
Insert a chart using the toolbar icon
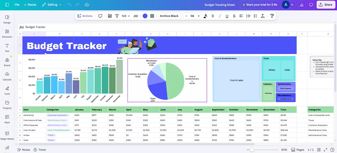click(109, 16)
